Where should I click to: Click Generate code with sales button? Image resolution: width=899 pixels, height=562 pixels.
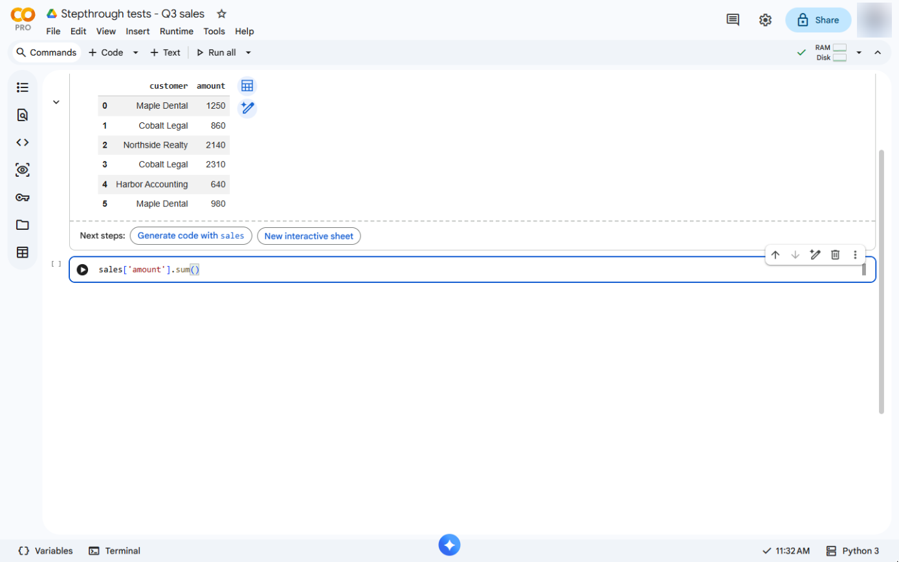coord(191,236)
